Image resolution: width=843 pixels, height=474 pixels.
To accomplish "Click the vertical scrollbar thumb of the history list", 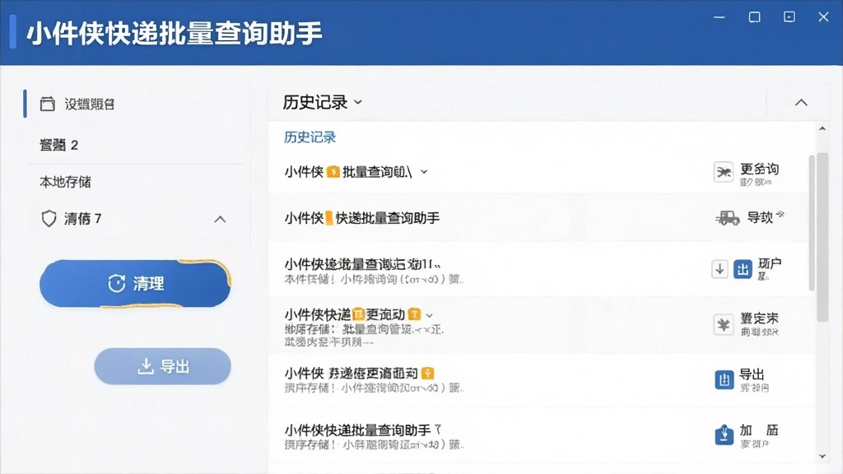I will tap(822, 237).
